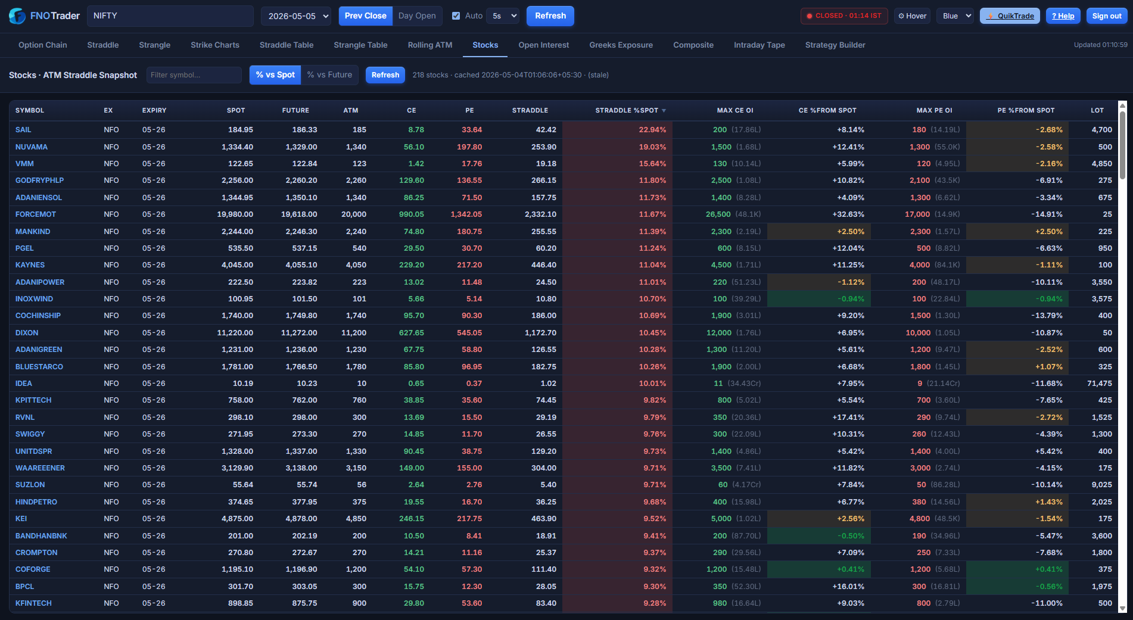The image size is (1133, 620).
Task: Click the Stocks snapshot Refresh button
Action: click(x=385, y=75)
